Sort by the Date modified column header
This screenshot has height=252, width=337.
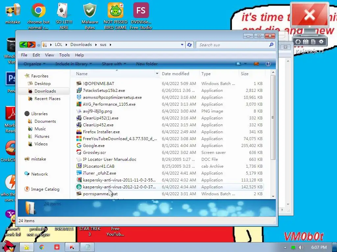[x=179, y=74]
